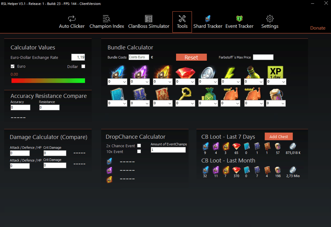The image size is (331, 227).
Task: Click the beer mug icon in Bundle Calculator
Action: tap(275, 94)
